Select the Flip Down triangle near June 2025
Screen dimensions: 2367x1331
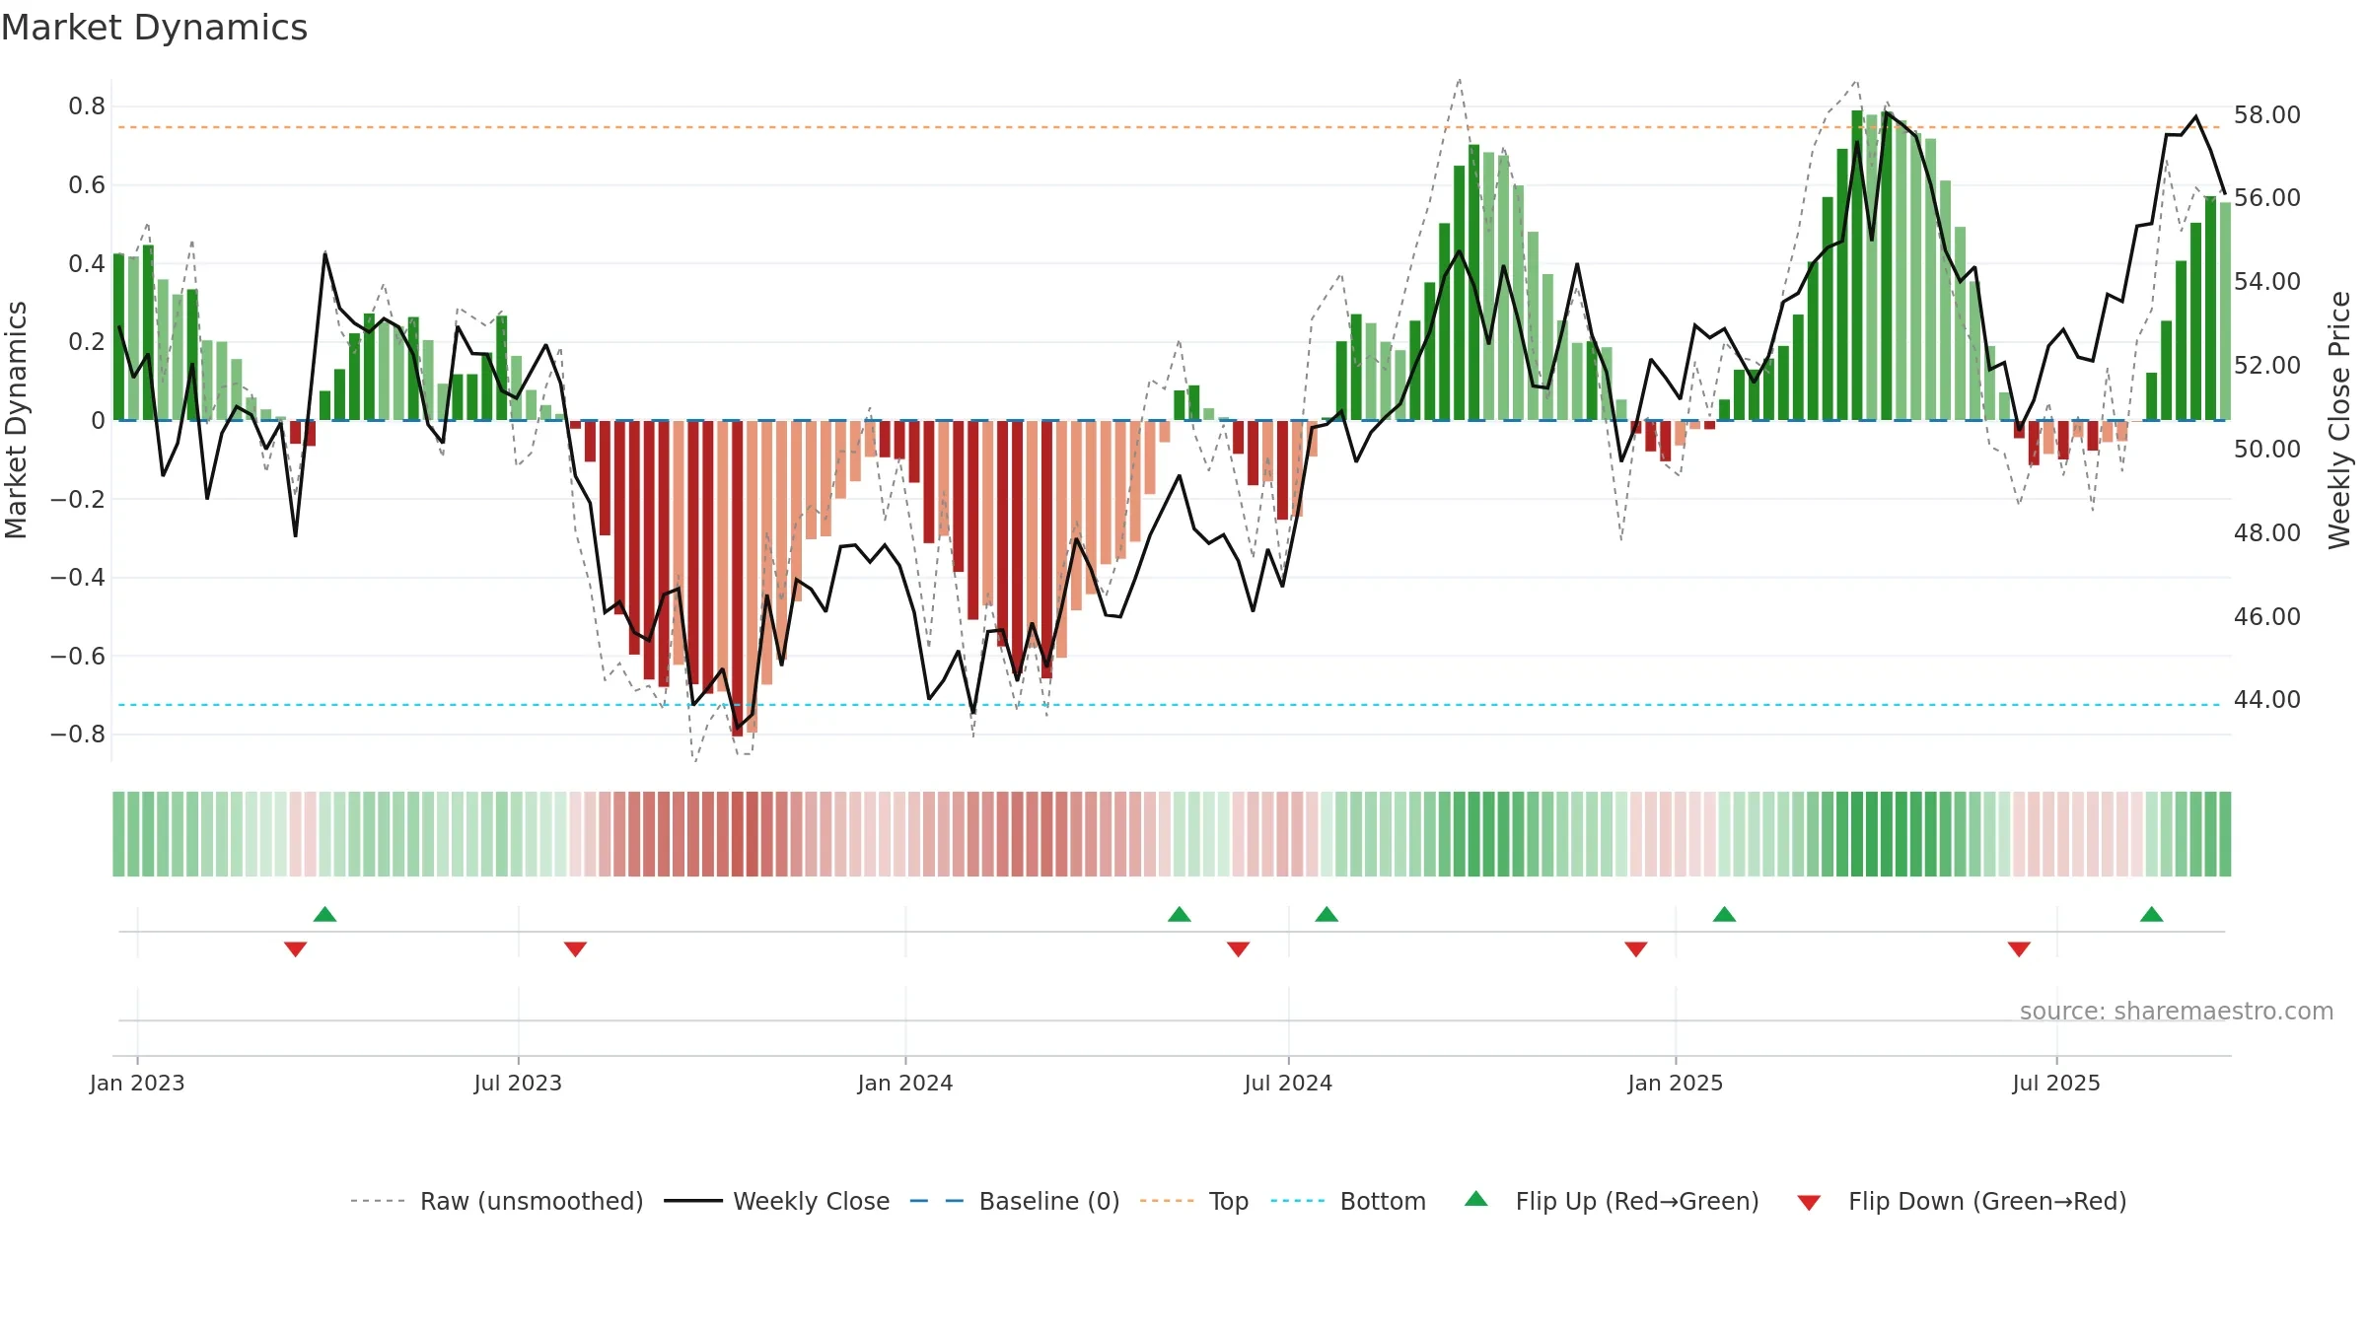tap(2019, 949)
